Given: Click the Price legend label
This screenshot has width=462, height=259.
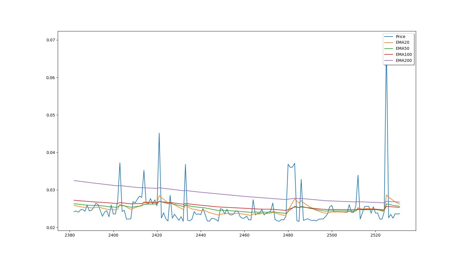Looking at the screenshot, I should point(400,37).
